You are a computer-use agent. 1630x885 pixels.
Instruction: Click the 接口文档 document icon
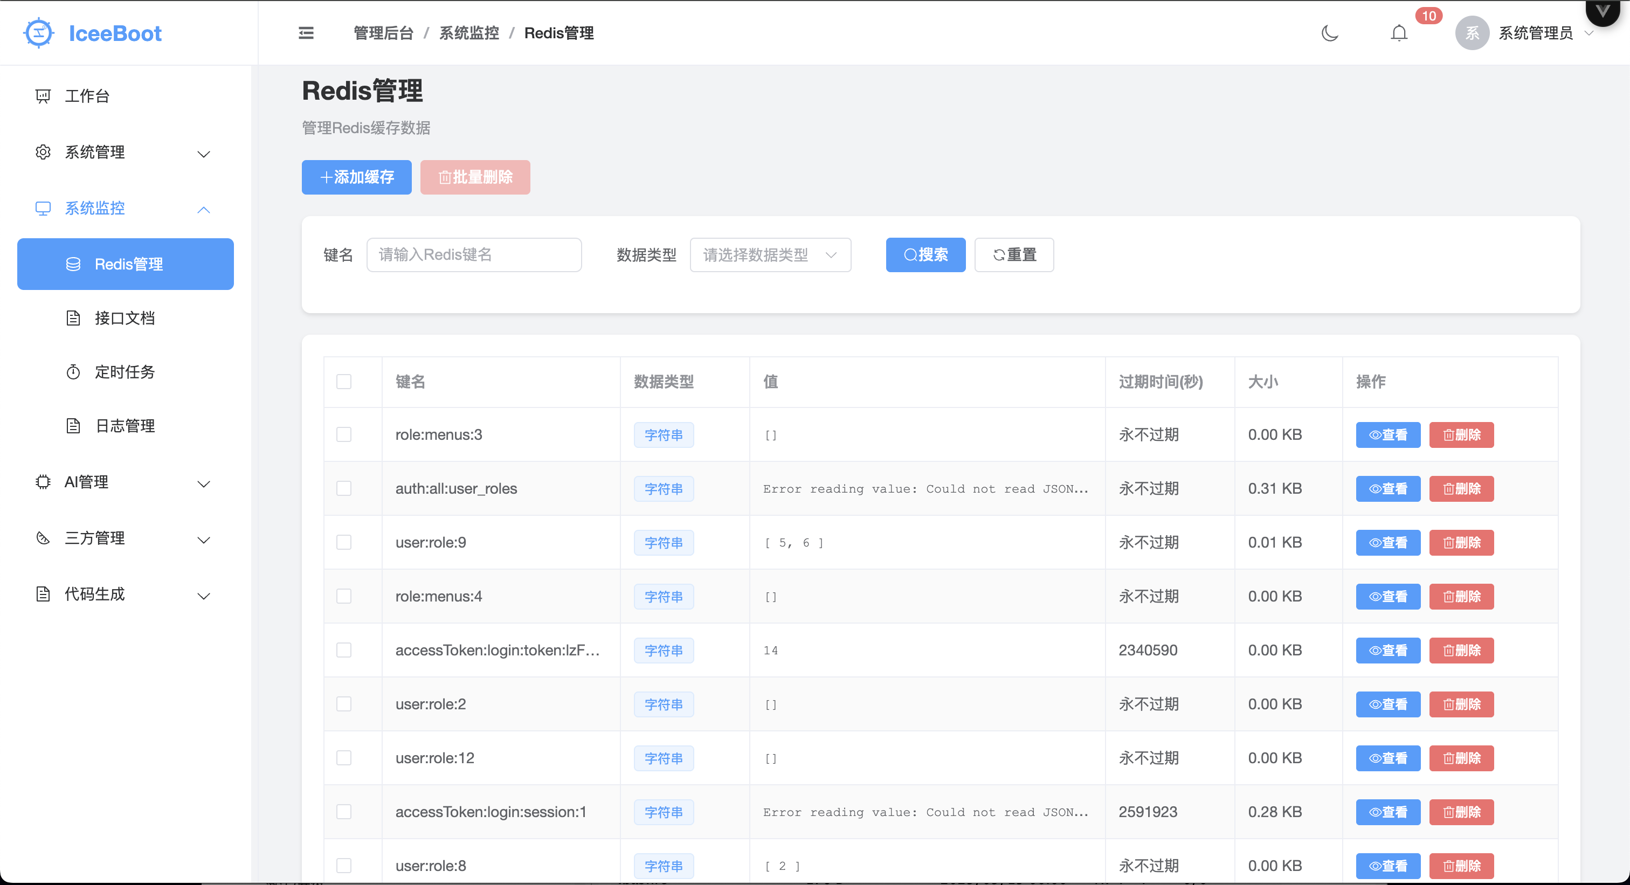pos(73,317)
